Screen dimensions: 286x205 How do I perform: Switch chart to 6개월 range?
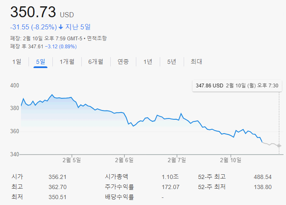click(x=96, y=62)
